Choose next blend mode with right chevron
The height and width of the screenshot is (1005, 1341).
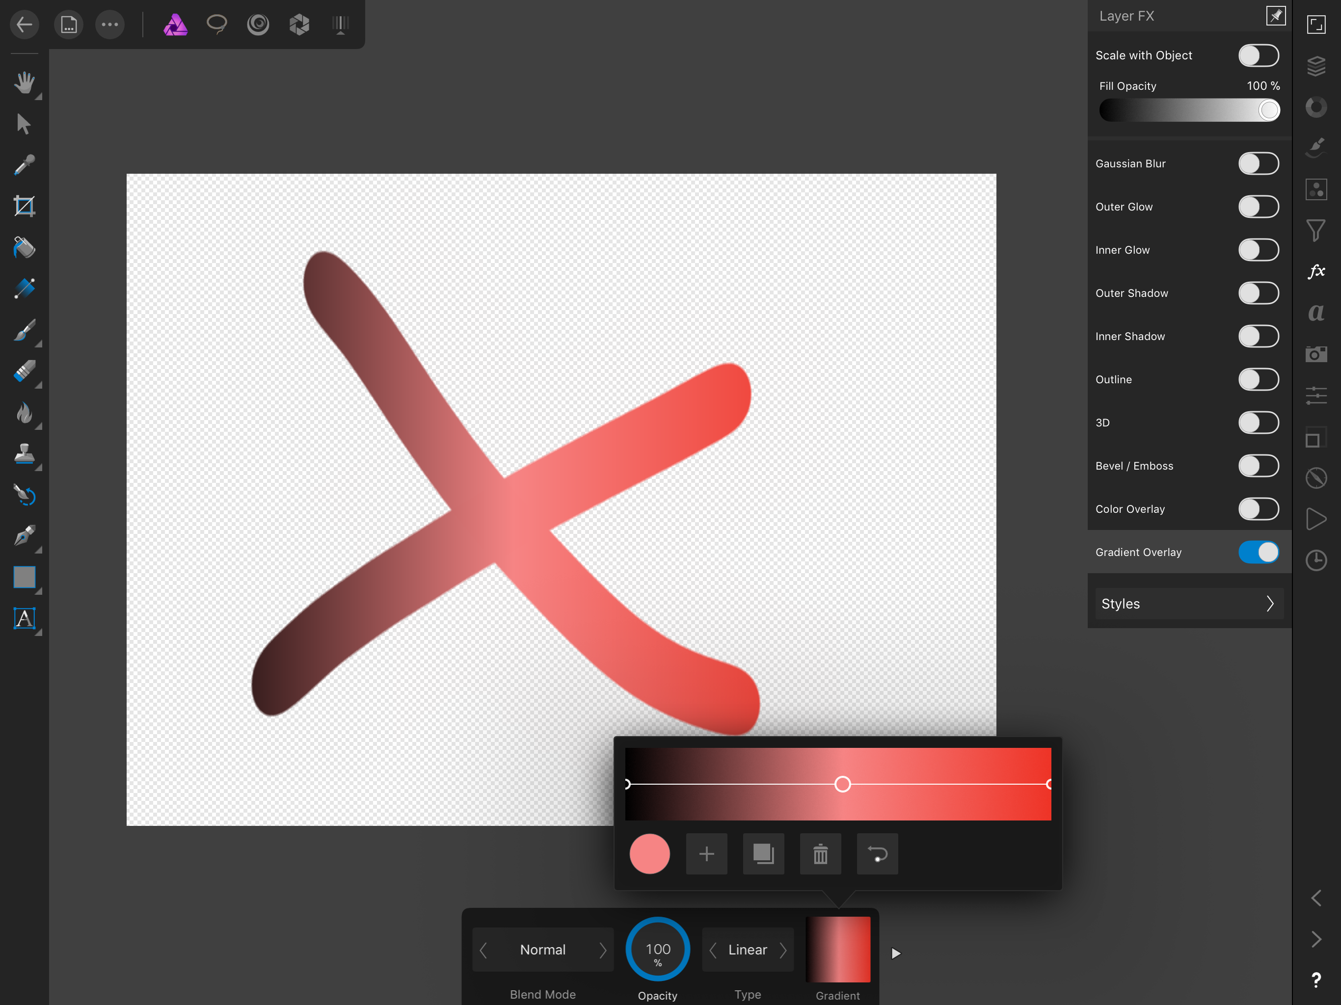(603, 950)
